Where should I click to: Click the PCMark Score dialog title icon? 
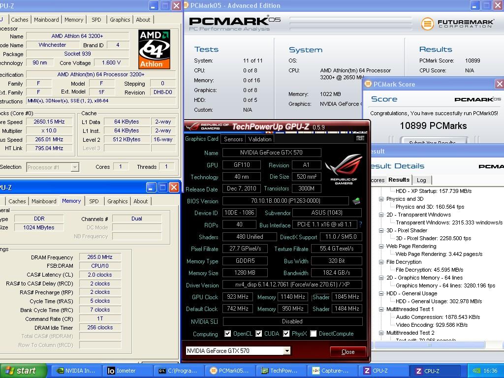[368, 84]
